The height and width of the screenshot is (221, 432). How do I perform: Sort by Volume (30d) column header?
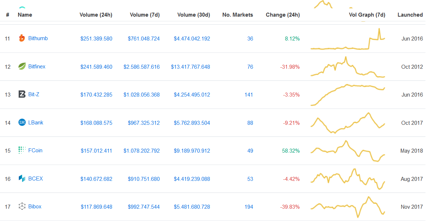coord(193,15)
